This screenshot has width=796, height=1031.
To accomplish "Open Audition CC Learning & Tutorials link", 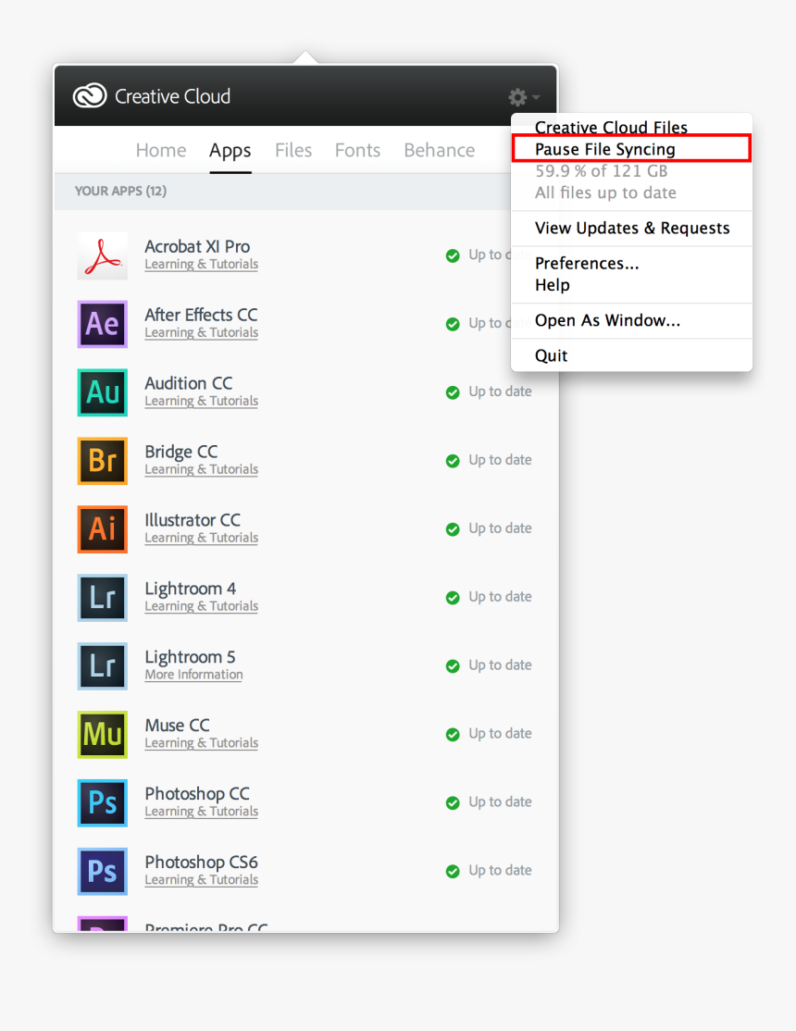I will pos(201,401).
